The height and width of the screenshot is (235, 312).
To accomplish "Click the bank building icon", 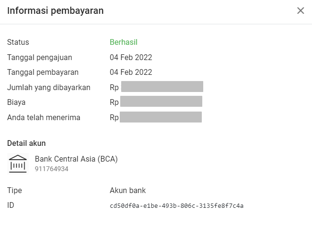I will point(18,163).
